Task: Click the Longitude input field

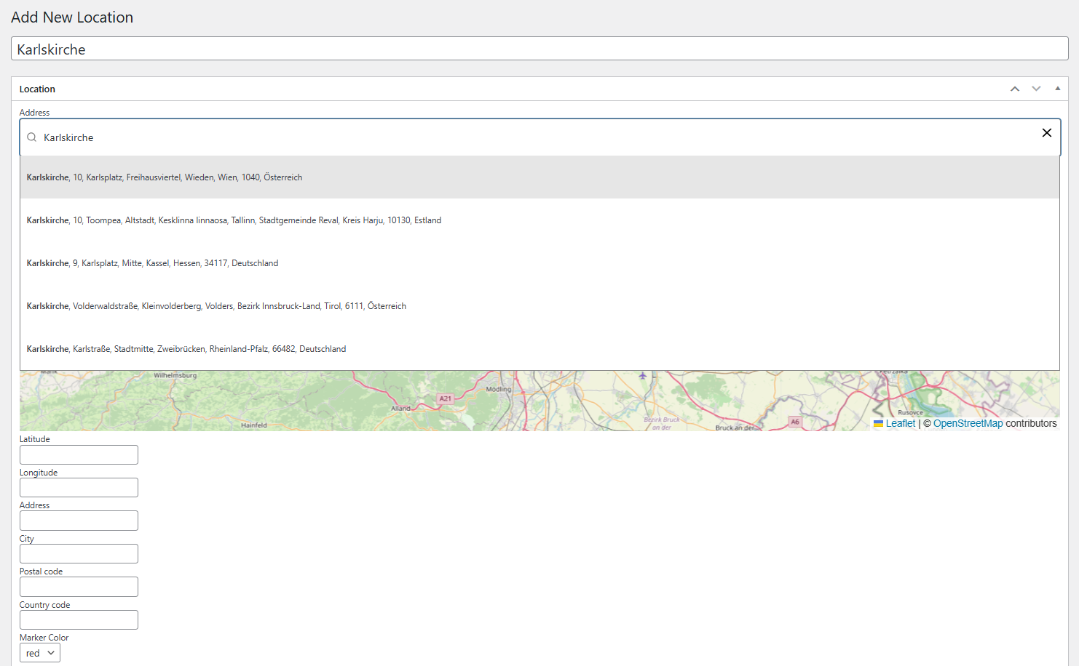Action: (79, 488)
